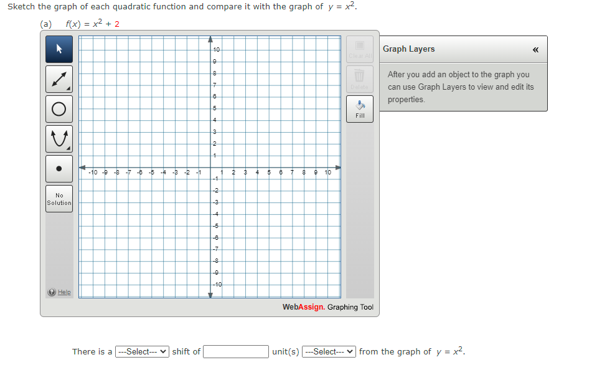Expand the parabola tool variant options
The width and height of the screenshot is (597, 375).
pos(68,148)
